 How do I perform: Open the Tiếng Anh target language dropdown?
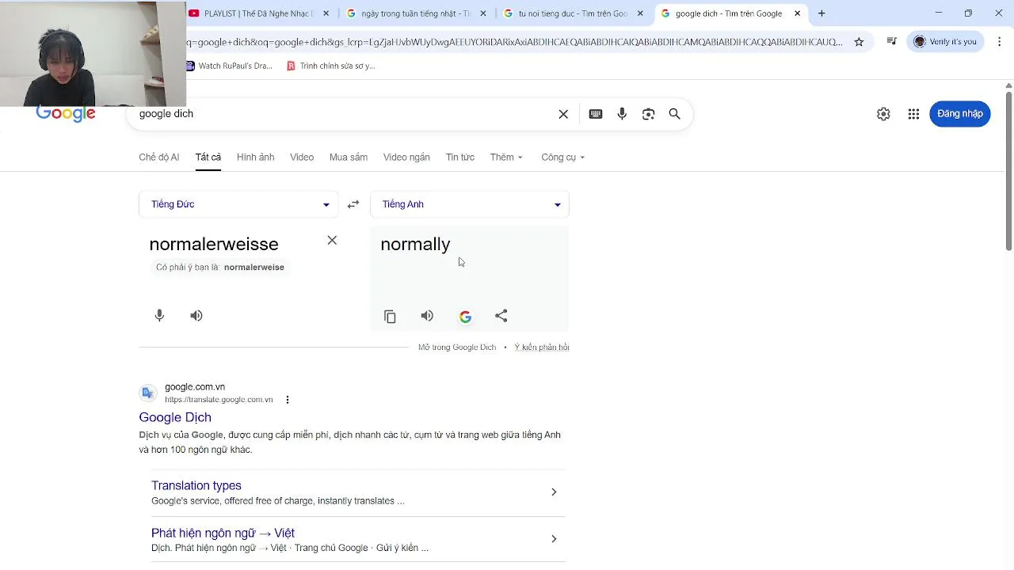click(x=470, y=204)
